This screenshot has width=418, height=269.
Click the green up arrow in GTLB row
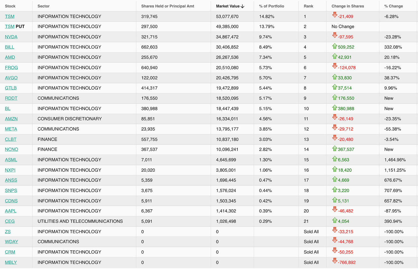(x=334, y=87)
